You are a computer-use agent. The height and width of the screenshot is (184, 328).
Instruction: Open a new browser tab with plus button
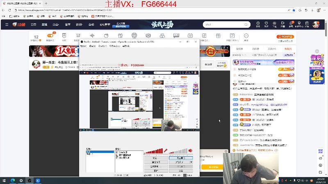[x=46, y=3]
